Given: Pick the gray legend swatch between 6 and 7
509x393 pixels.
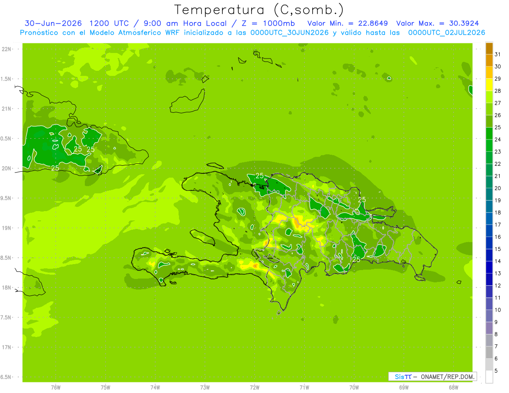Looking at the screenshot, I should click(489, 353).
